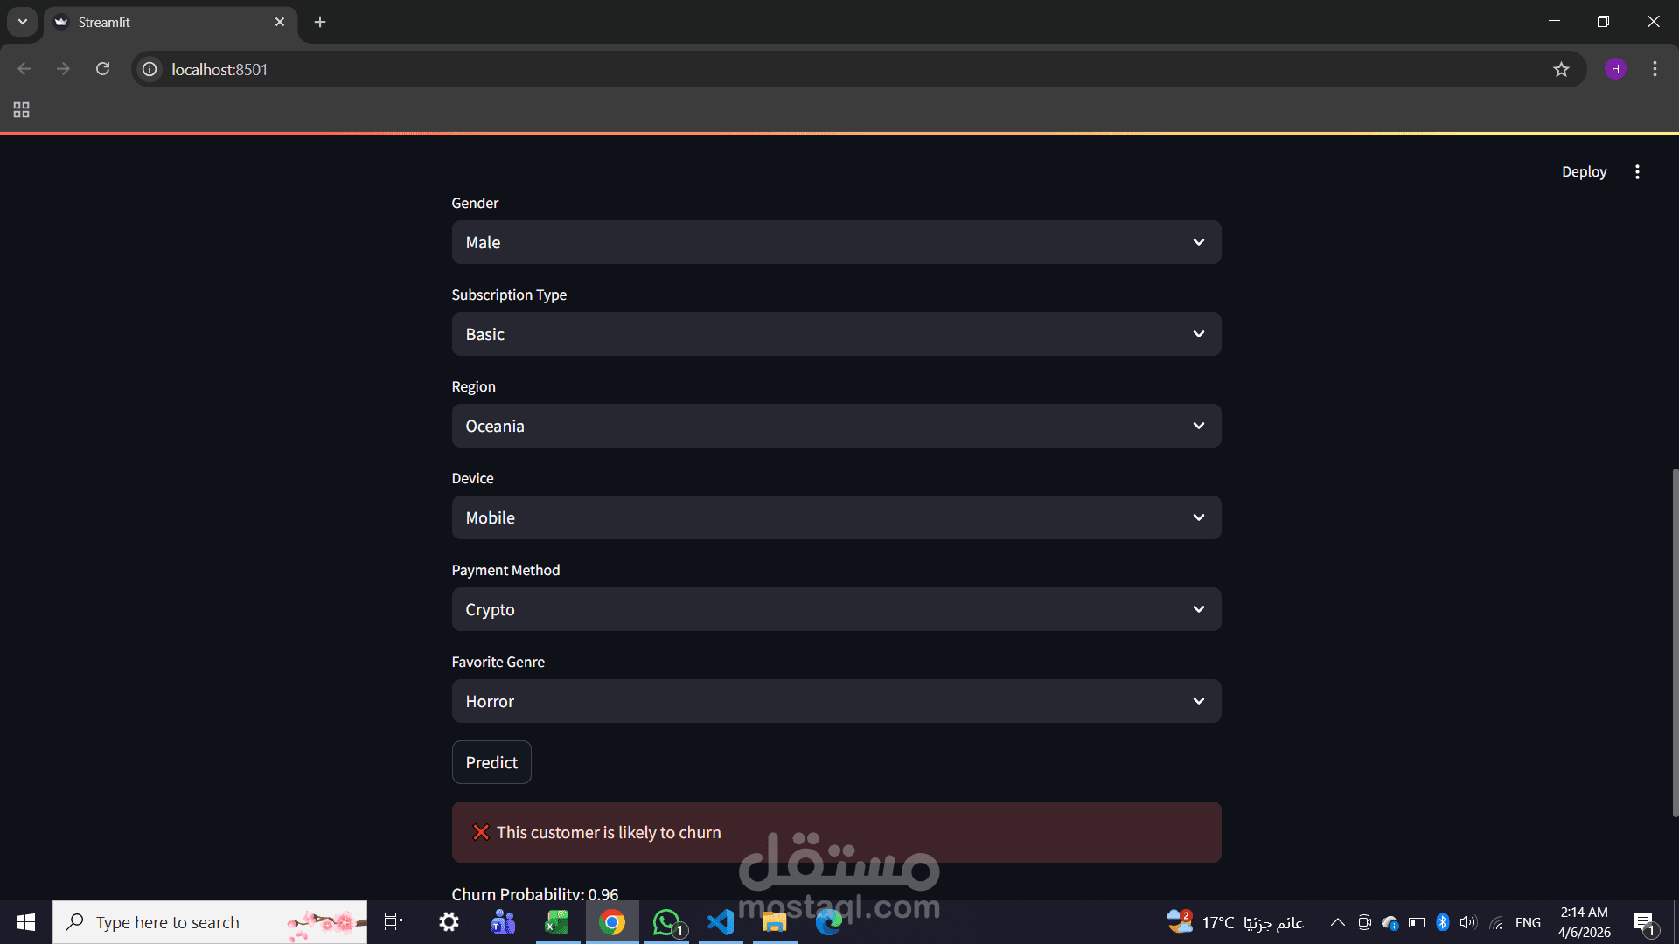This screenshot has height=944, width=1679.
Task: Open Streamlit three-dot app menu
Action: [1637, 172]
